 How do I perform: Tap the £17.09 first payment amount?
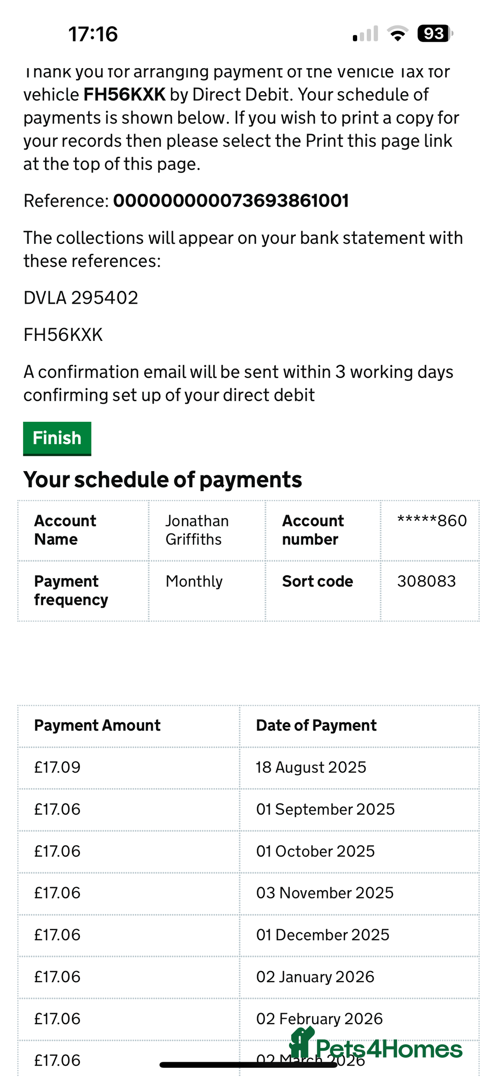pos(57,767)
